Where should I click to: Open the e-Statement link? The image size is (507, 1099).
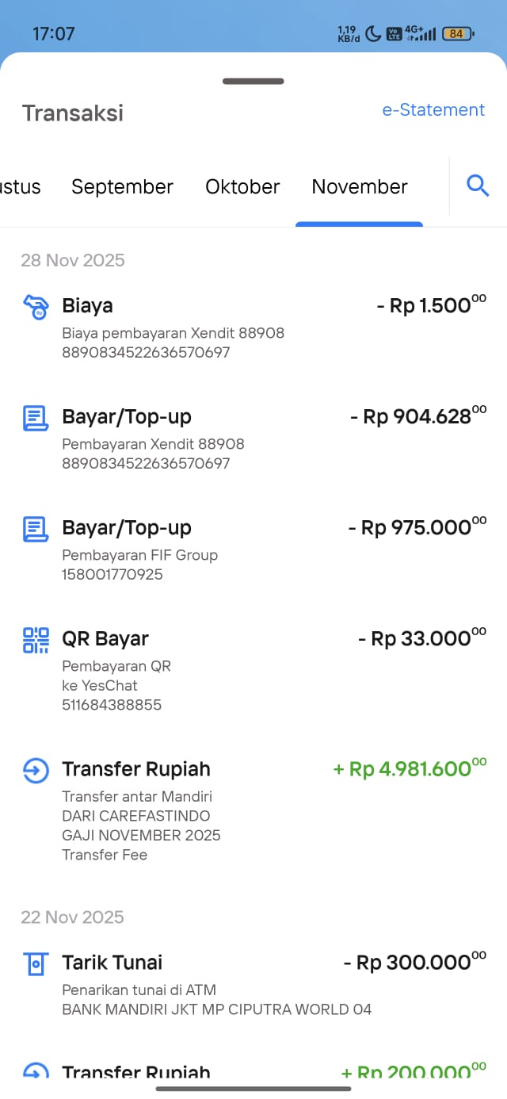point(433,110)
